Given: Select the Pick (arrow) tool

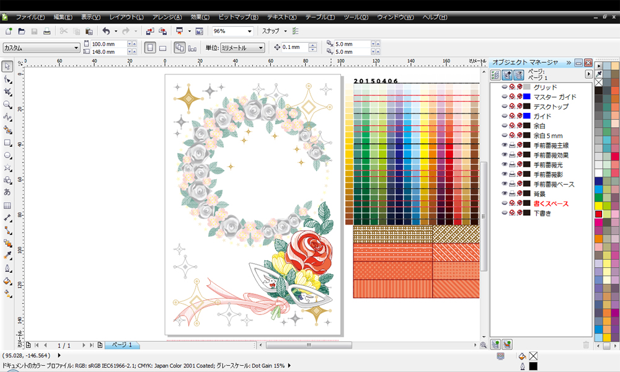Looking at the screenshot, I should [x=7, y=66].
